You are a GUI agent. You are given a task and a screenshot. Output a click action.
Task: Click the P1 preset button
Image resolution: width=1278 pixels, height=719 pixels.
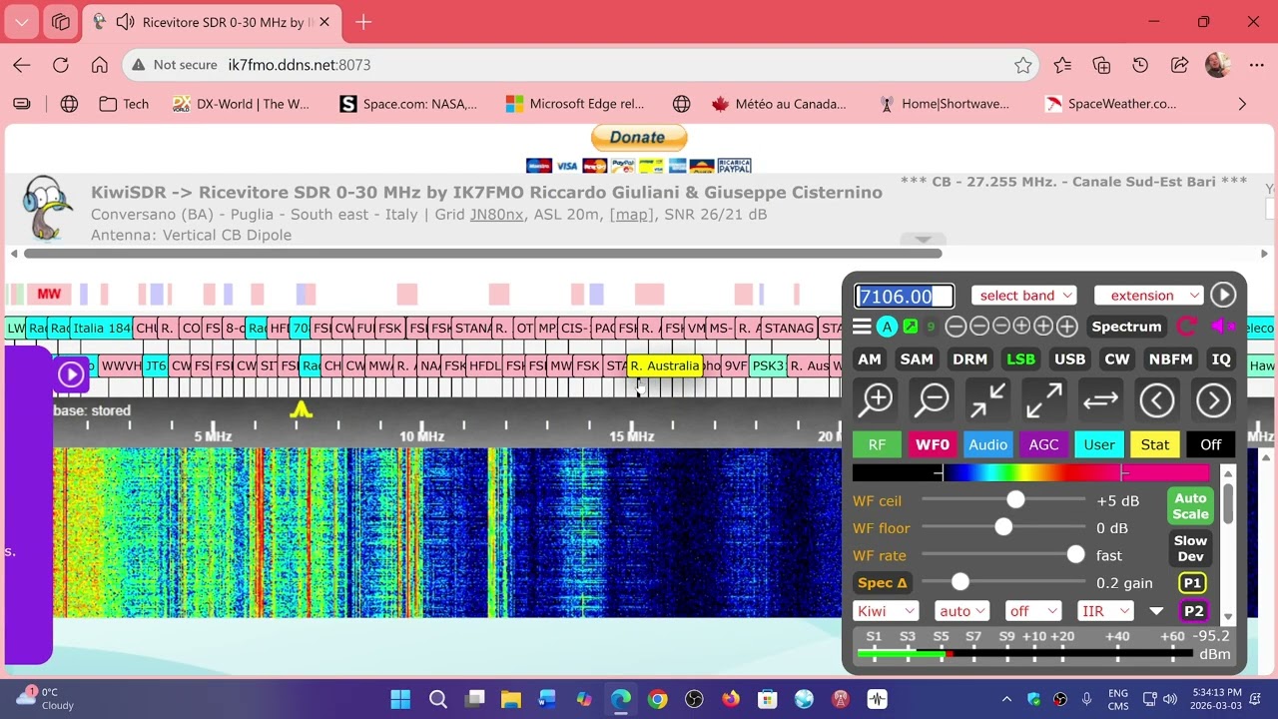click(1192, 583)
